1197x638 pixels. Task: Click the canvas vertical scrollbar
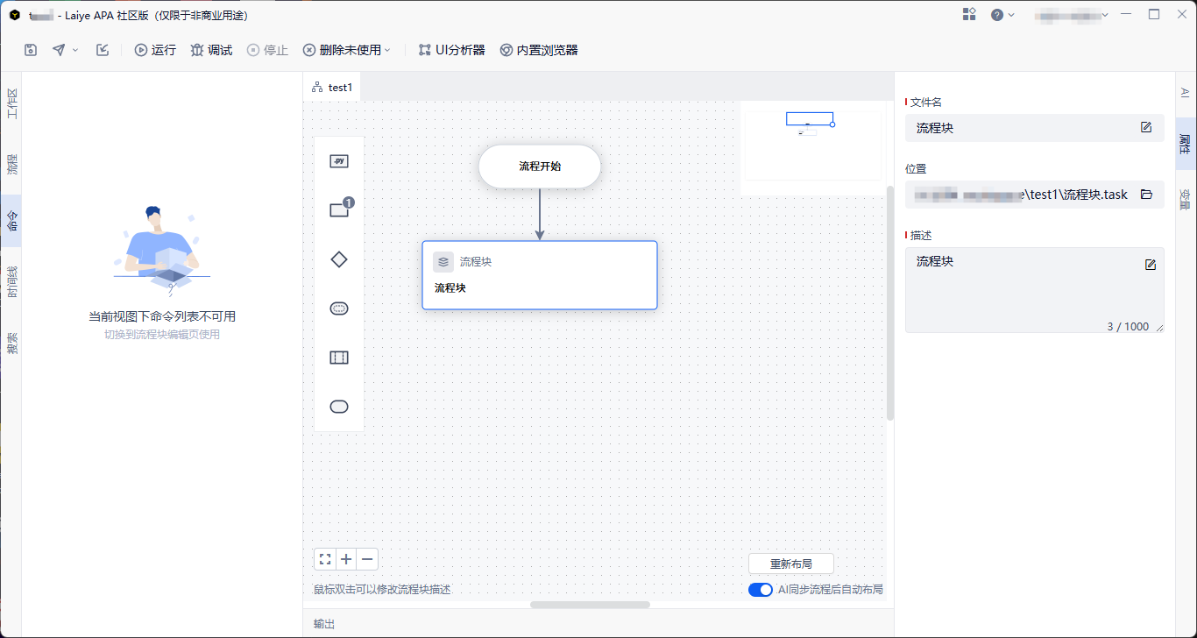(x=890, y=302)
